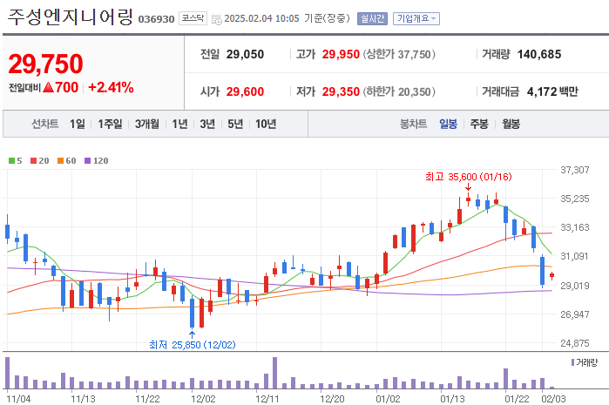Click the 선차트 label

point(45,124)
